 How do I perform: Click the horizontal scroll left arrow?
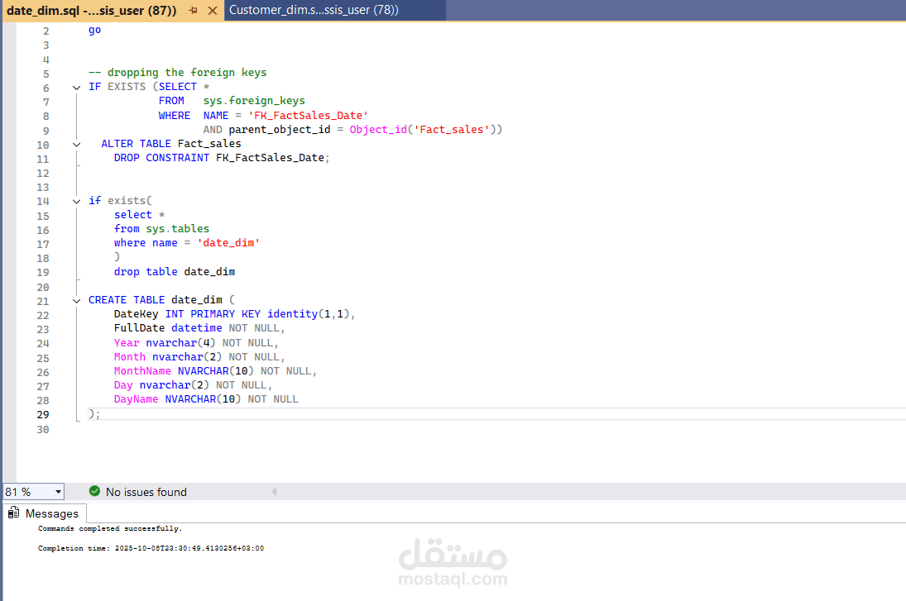[274, 491]
